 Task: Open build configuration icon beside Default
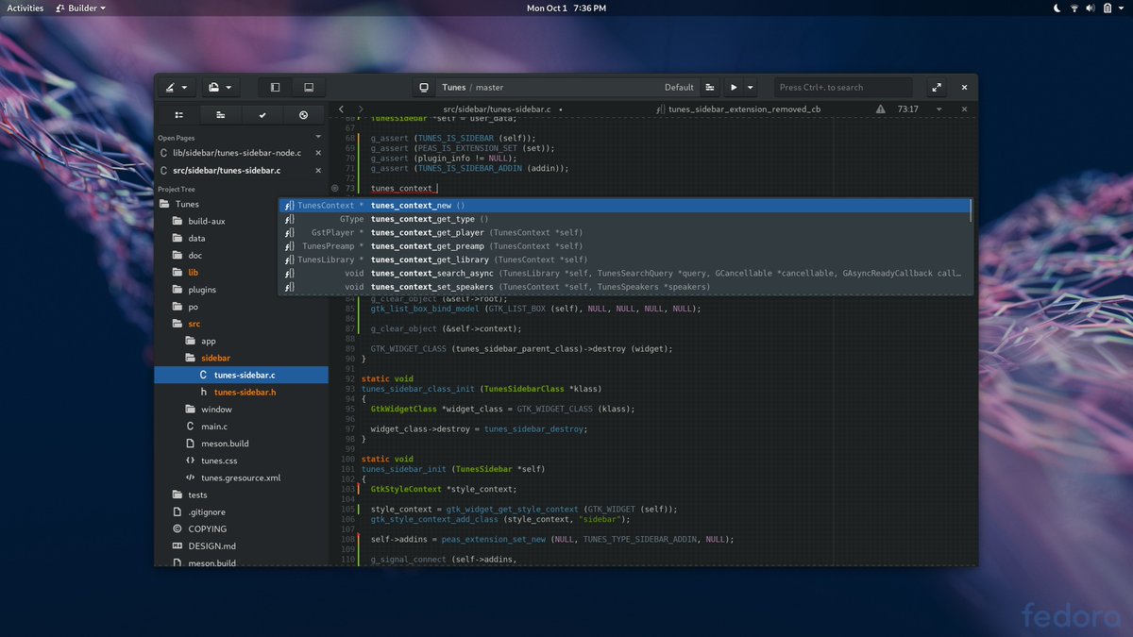(710, 87)
